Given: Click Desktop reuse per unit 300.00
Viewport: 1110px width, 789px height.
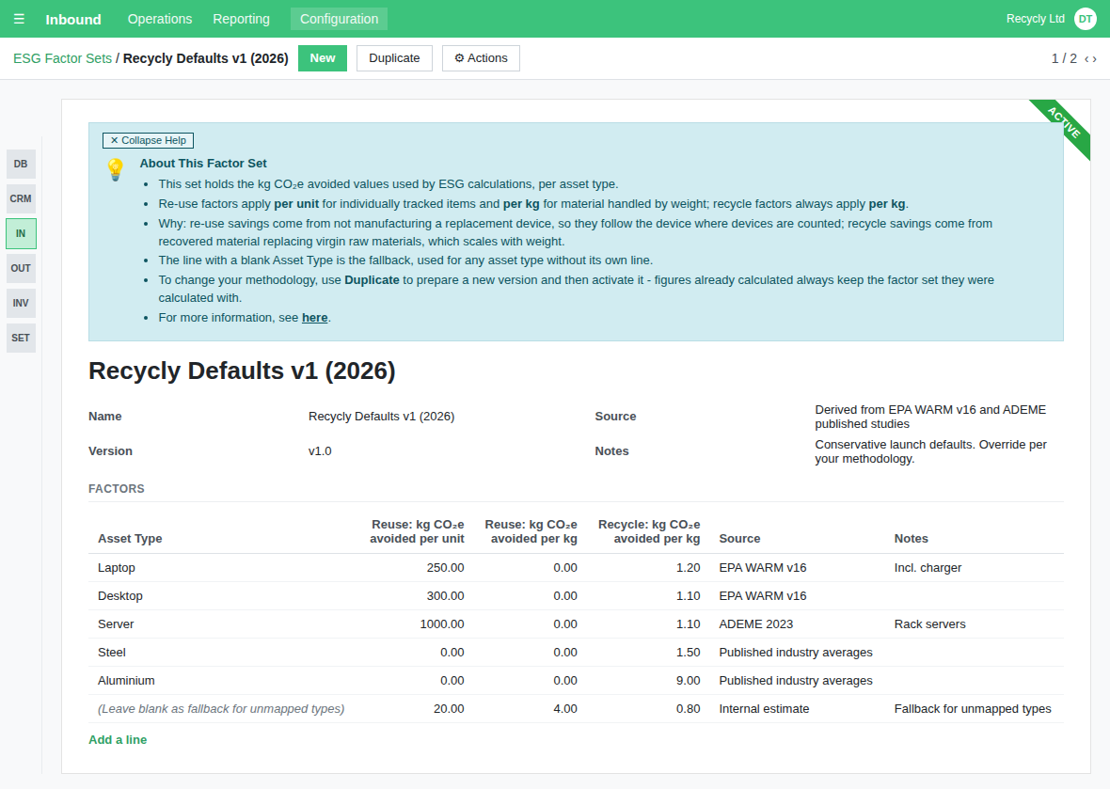Looking at the screenshot, I should 445,596.
